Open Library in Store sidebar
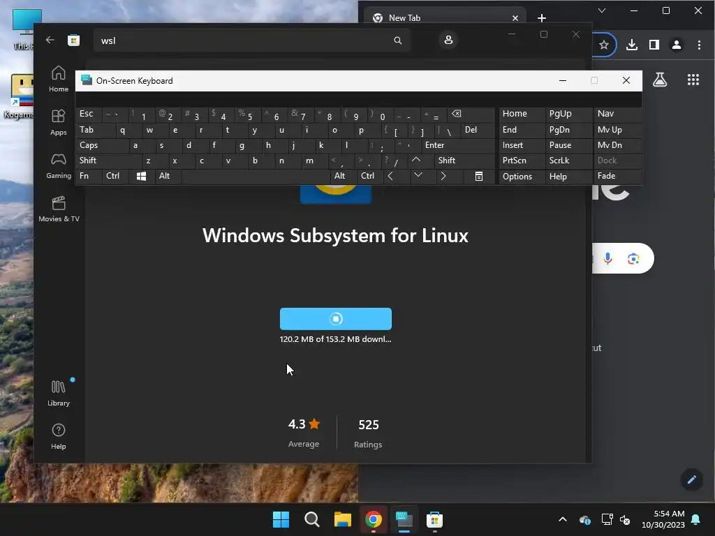Screen dimensions: 715x536 click(x=59, y=394)
